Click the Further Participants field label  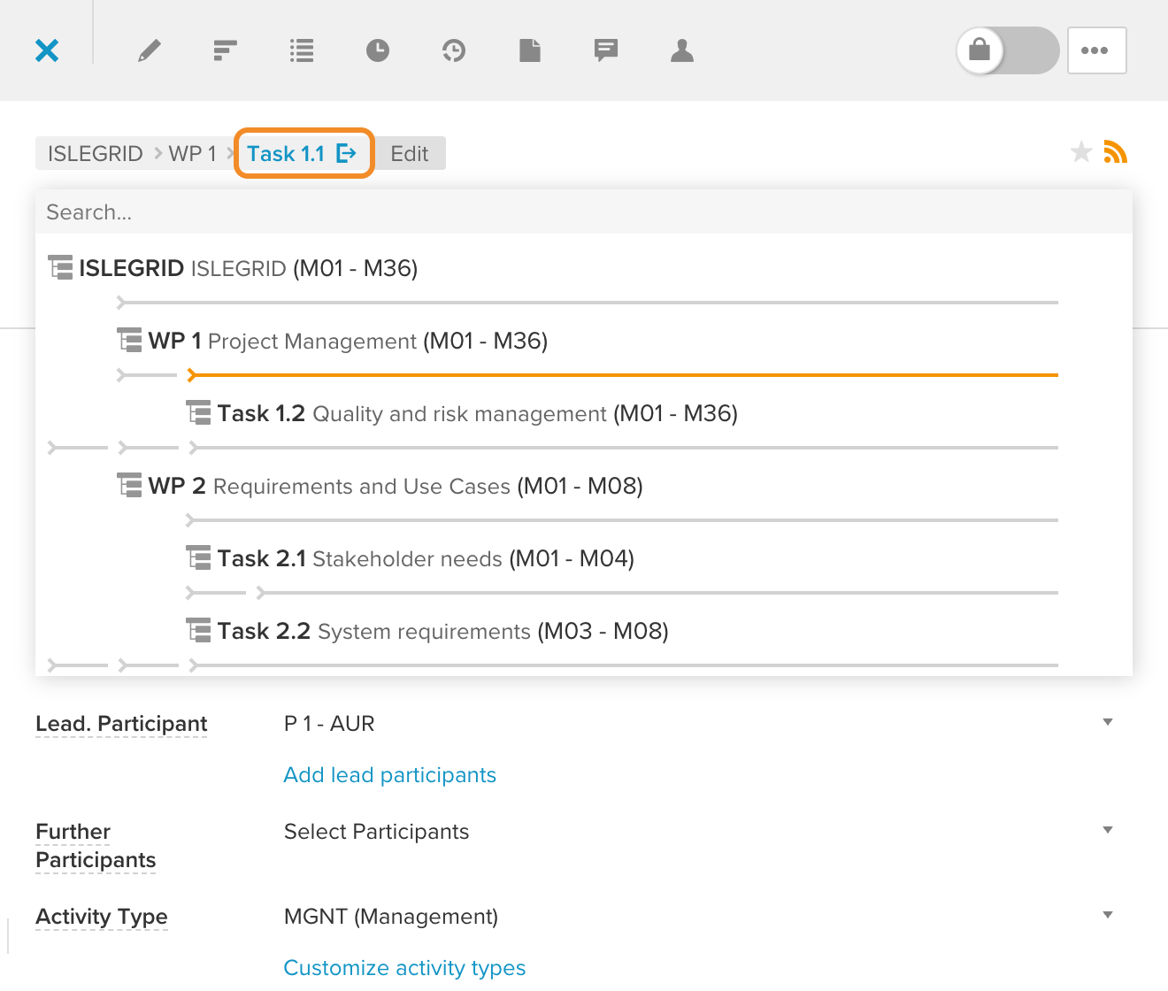pos(96,846)
